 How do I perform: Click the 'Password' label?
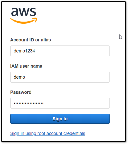(21, 92)
